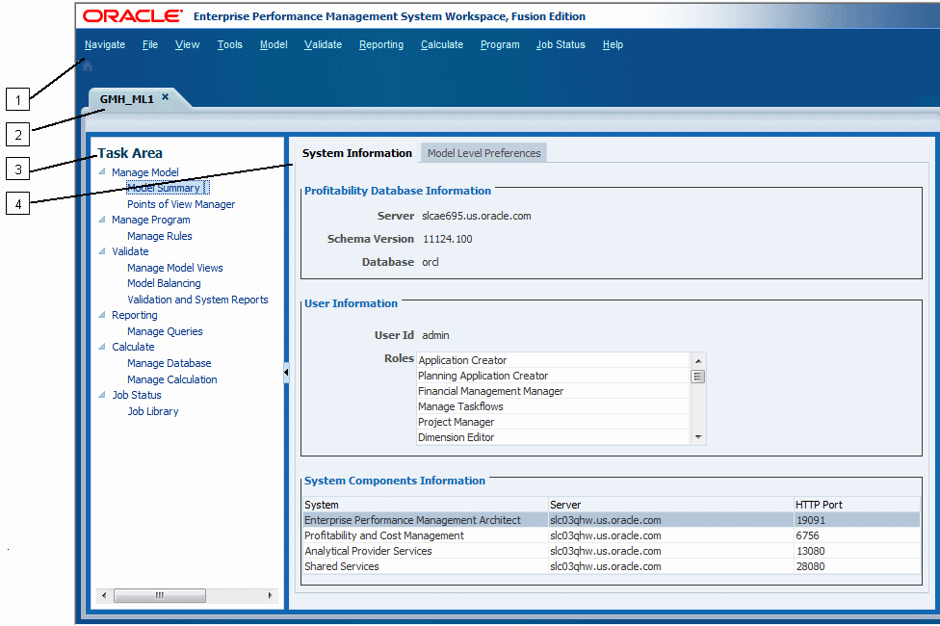The height and width of the screenshot is (626, 940).
Task: Open Model Balancing task
Action: point(164,283)
